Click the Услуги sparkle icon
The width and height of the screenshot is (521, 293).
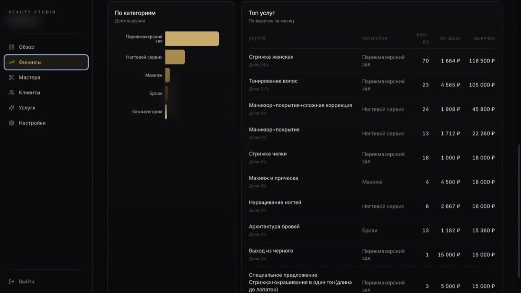pyautogui.click(x=12, y=108)
